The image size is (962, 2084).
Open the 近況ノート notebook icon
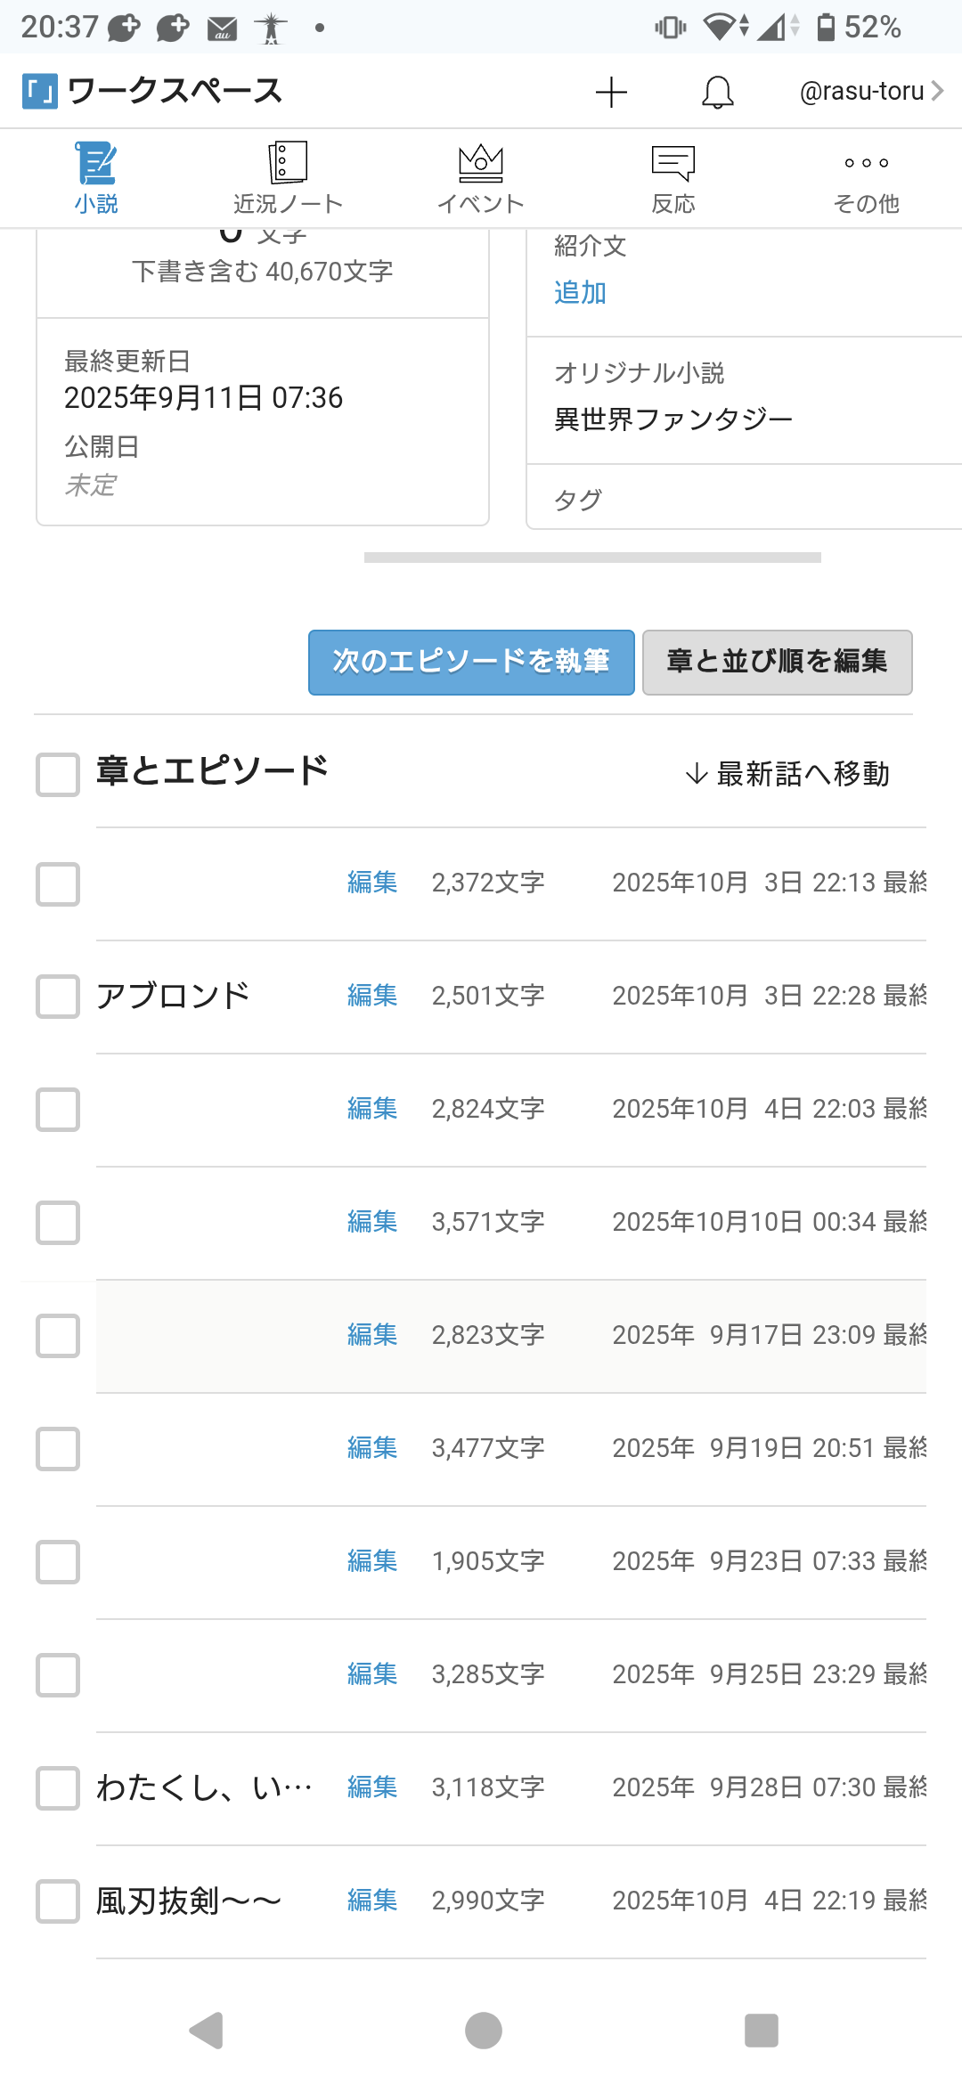(x=288, y=163)
